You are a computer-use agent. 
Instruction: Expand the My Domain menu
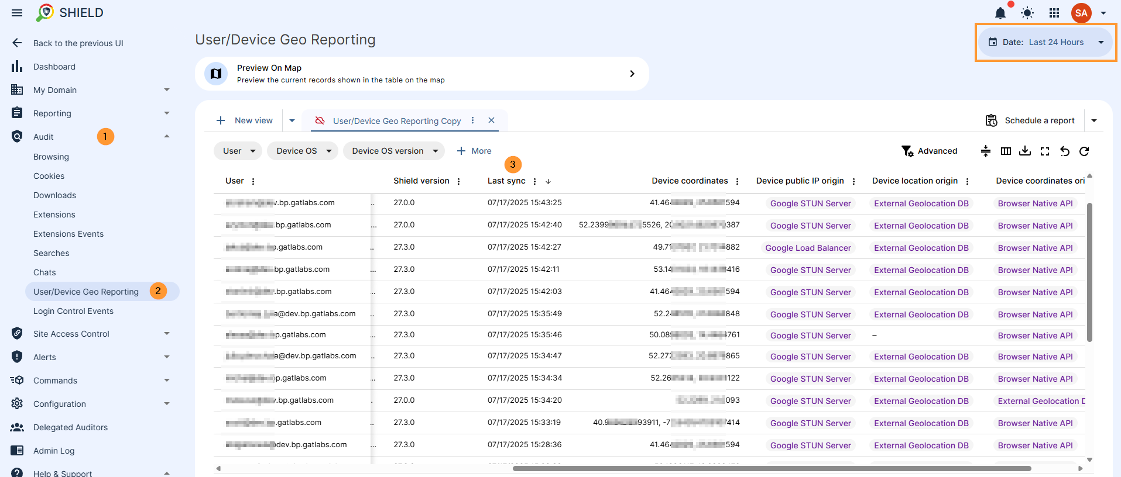coord(91,90)
